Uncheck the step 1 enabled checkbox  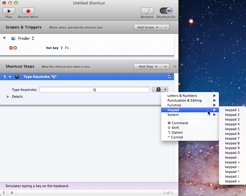pyautogui.click(x=170, y=77)
